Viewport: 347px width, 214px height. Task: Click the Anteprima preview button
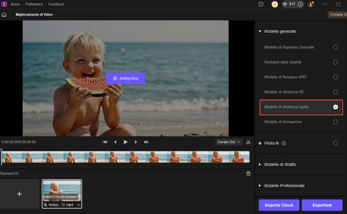coord(125,78)
